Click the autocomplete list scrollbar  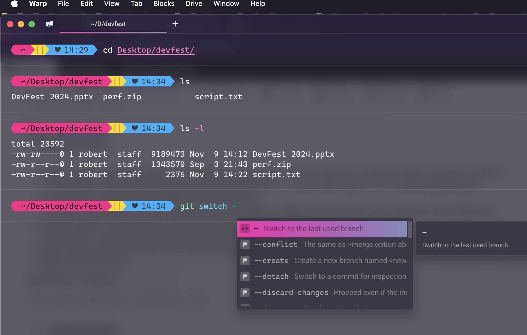pyautogui.click(x=410, y=230)
